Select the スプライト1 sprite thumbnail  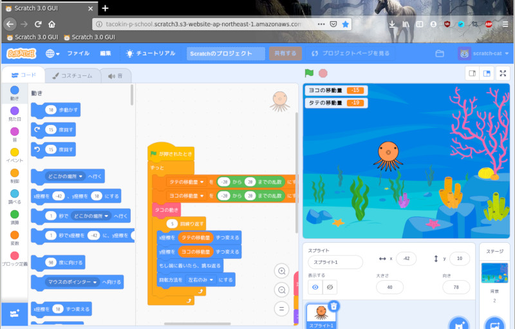[321, 315]
